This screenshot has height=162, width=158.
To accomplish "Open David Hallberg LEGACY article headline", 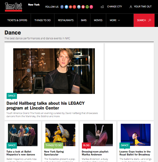I will [x=45, y=106].
